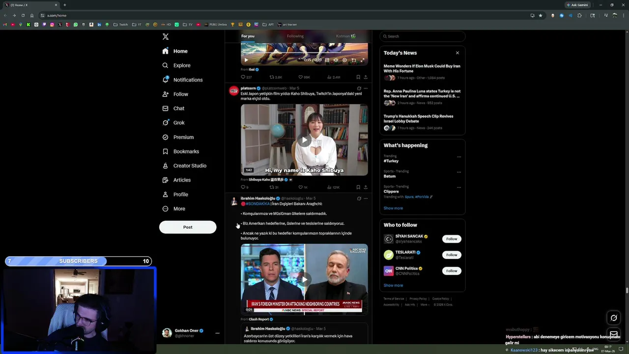Switch to the Katman list tab
The image size is (629, 354).
tap(345, 36)
